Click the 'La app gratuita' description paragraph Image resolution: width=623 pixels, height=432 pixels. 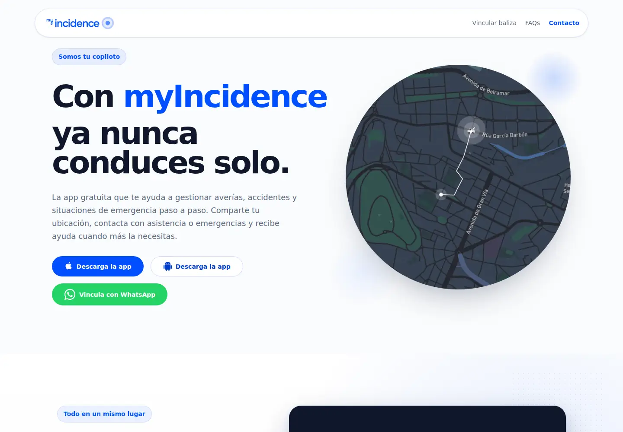174,217
